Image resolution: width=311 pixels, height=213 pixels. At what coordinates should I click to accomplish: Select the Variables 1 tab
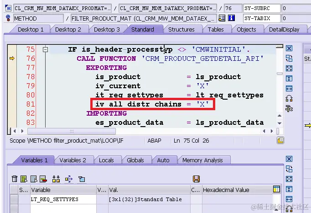point(35,160)
